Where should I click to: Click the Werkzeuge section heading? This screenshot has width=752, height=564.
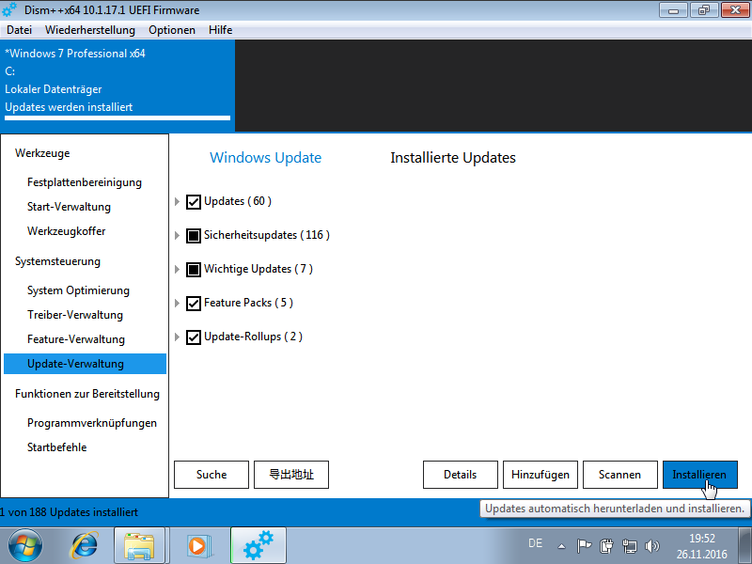pyautogui.click(x=42, y=153)
